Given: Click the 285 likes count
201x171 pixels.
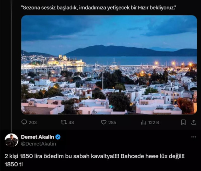Looking at the screenshot, I should coord(112,123).
